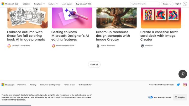
Task: Change language with the English button
Action: (180, 97)
